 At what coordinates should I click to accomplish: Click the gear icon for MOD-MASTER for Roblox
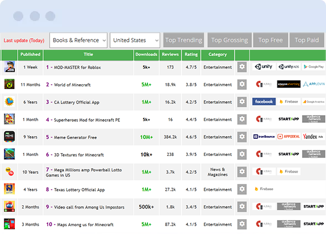click(242, 67)
